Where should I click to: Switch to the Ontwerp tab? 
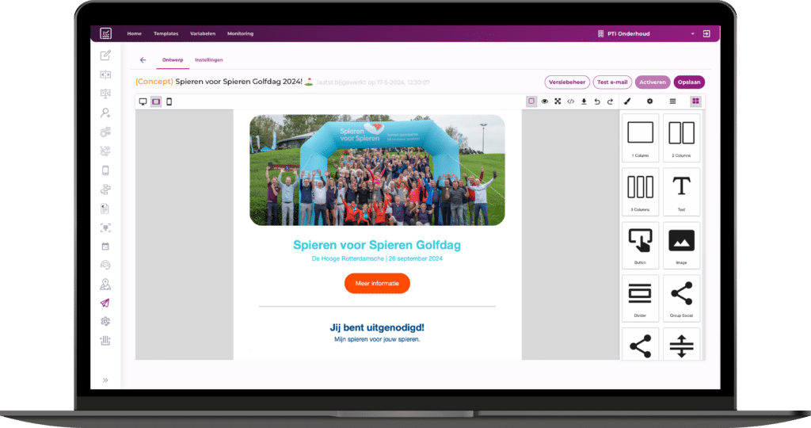pos(173,60)
